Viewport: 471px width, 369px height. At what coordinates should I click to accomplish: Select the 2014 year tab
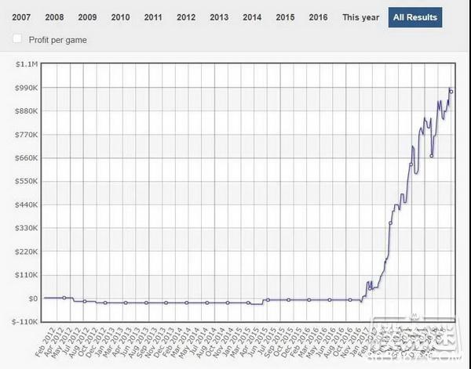tap(252, 17)
